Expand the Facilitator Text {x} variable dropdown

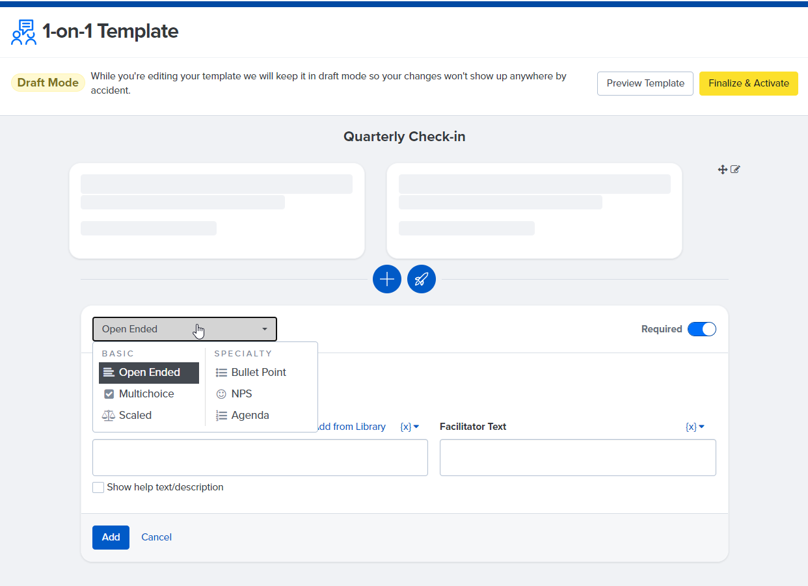point(695,427)
